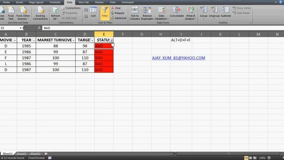The image size is (284, 160).
Task: Click Remove Duplicates icon
Action: click(147, 13)
